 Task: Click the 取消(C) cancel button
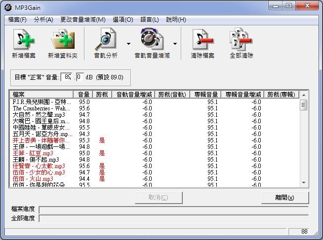pos(159,198)
